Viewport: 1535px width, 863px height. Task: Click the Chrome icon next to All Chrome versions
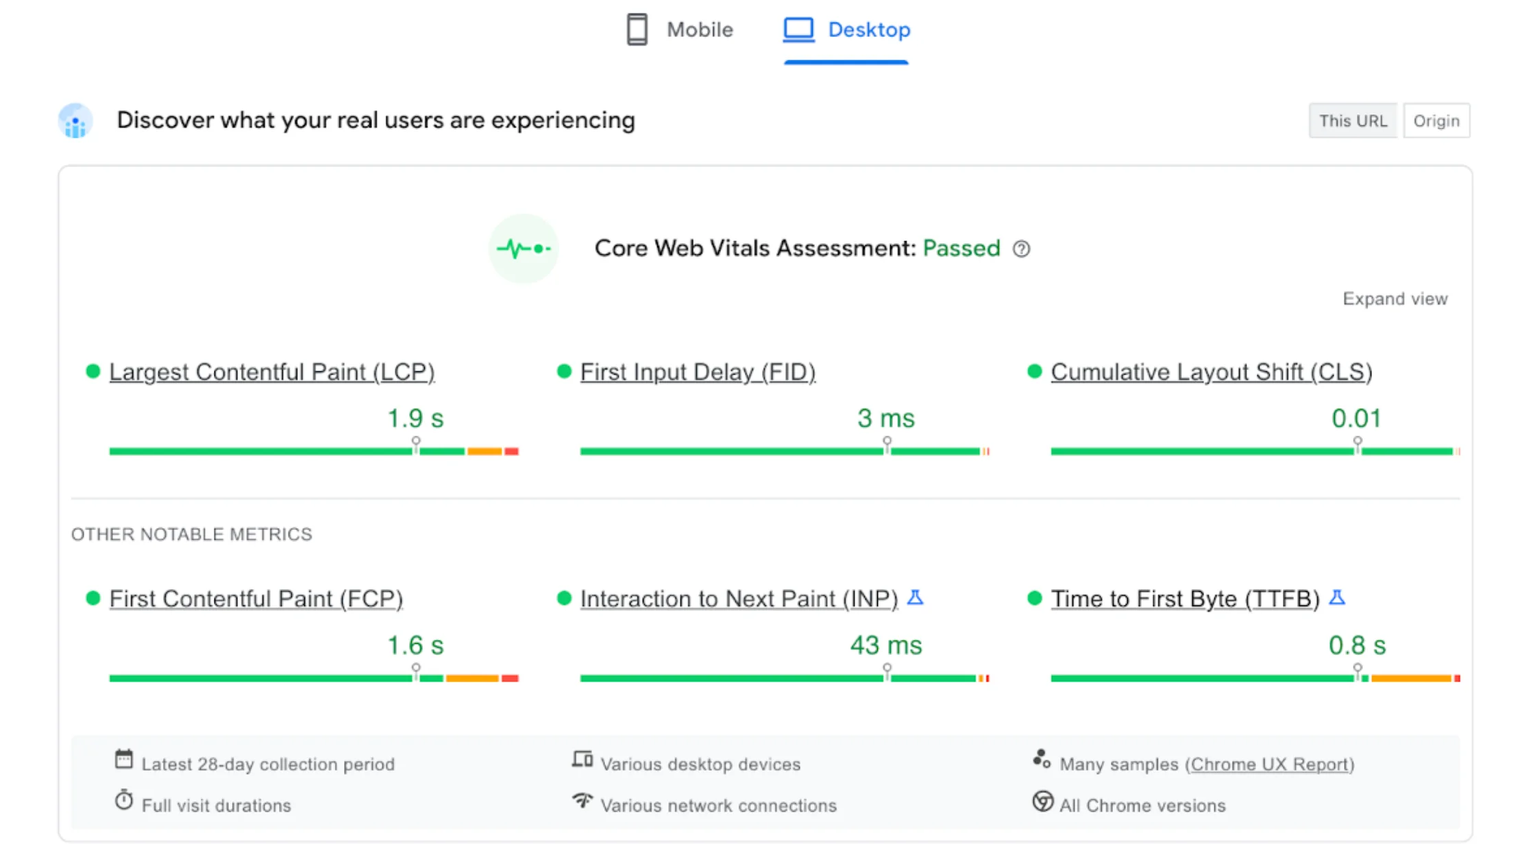click(1042, 801)
